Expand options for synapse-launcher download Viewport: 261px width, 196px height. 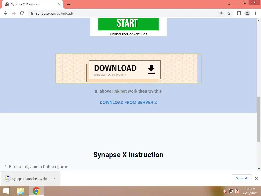[54, 179]
